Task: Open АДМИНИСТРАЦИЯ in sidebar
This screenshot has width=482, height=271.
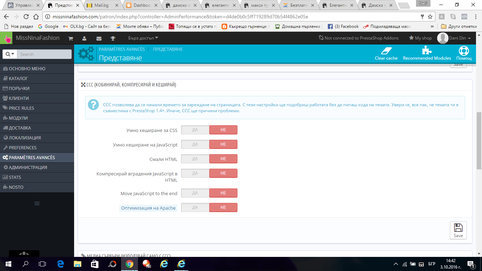Action: pos(37,167)
